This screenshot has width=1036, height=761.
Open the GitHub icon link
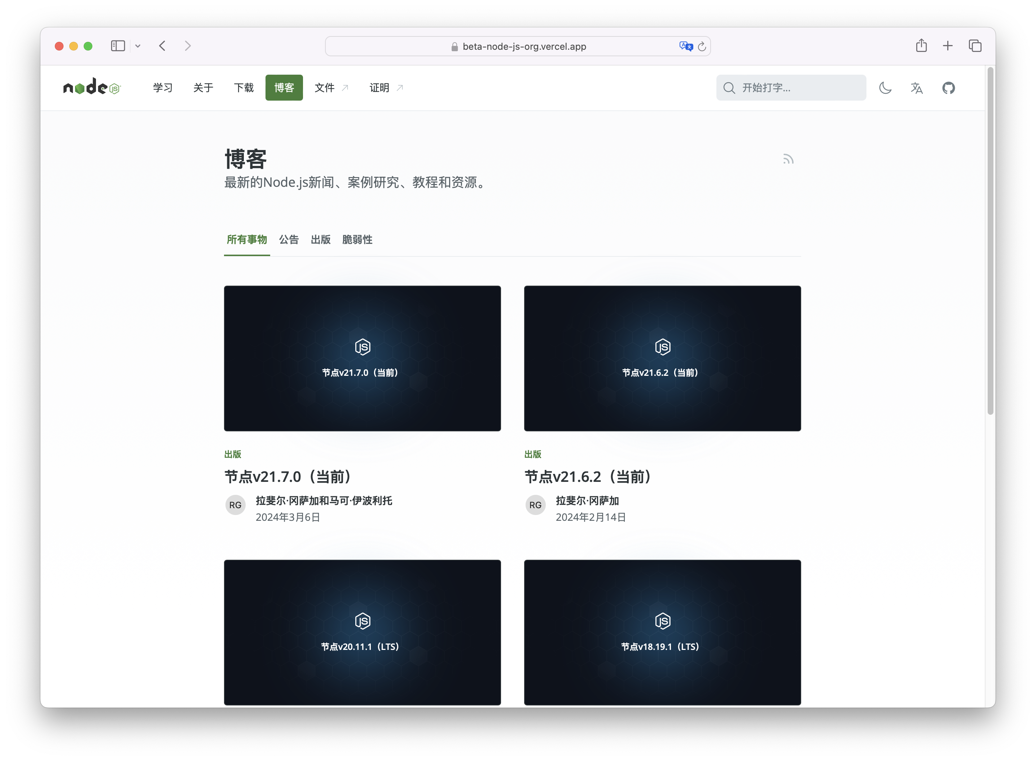click(x=948, y=88)
